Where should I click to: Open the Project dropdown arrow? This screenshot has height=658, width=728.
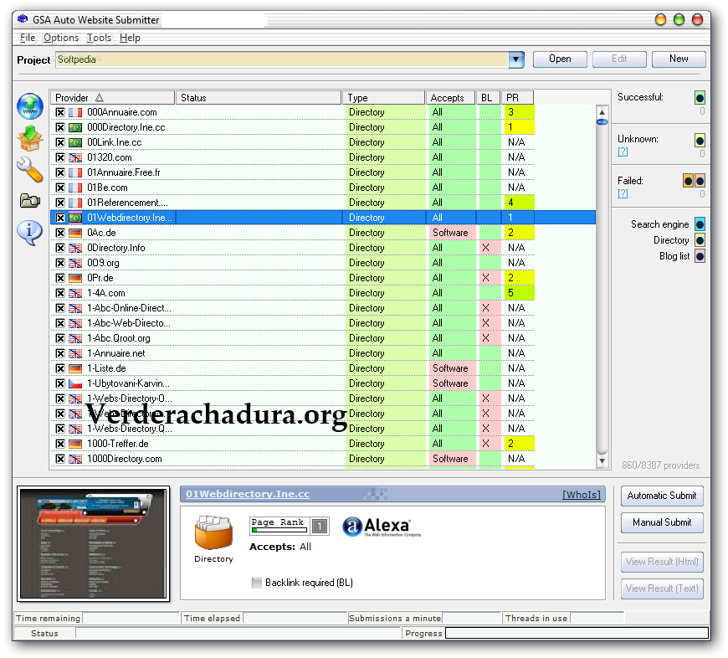[515, 59]
